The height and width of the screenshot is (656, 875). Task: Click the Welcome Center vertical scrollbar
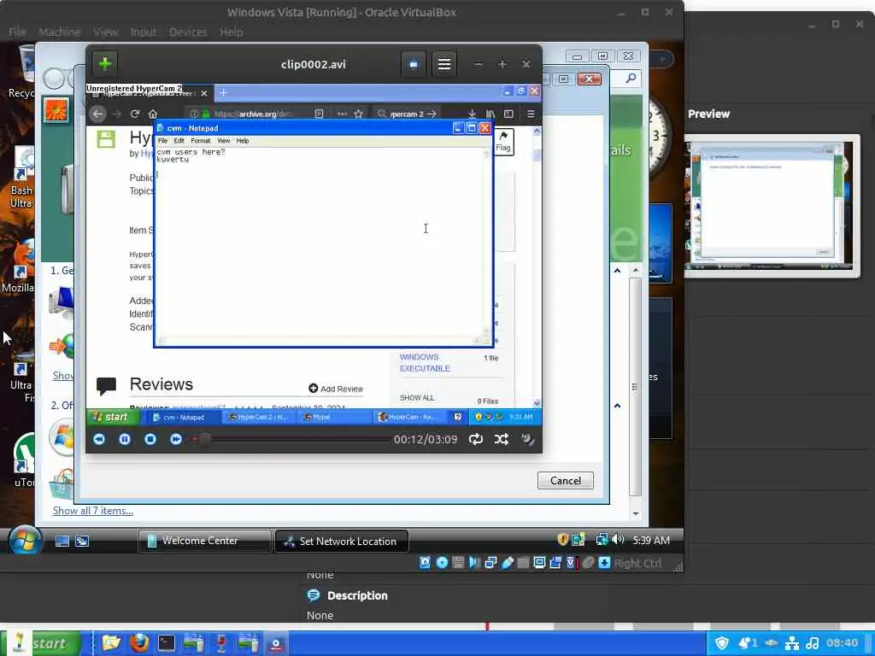(x=636, y=386)
